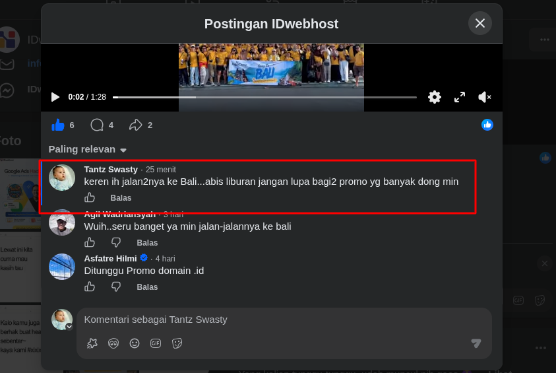The height and width of the screenshot is (373, 556).
Task: Reply to Tantz Swasty's comment
Action: tap(121, 197)
